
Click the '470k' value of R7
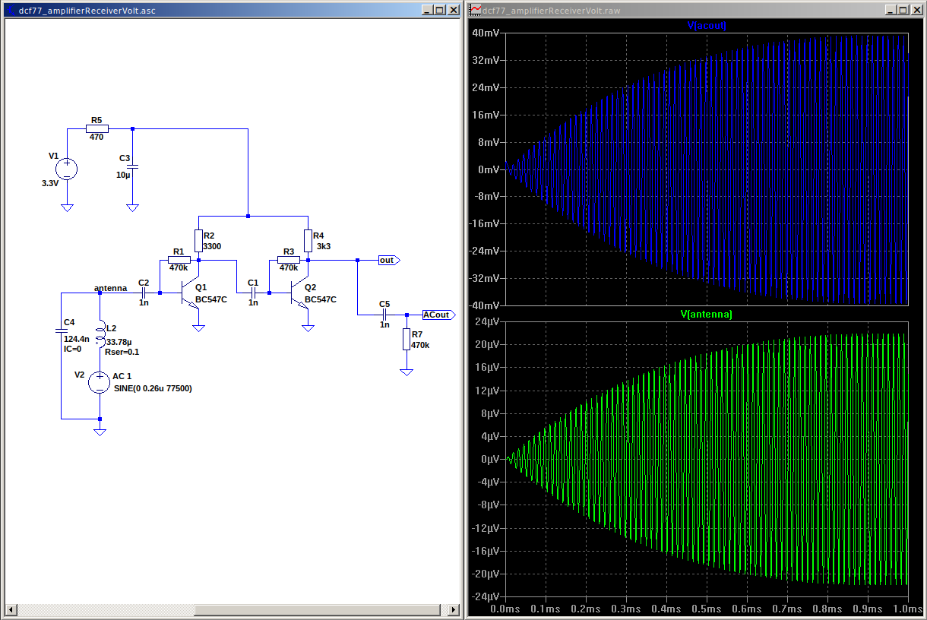pyautogui.click(x=421, y=345)
